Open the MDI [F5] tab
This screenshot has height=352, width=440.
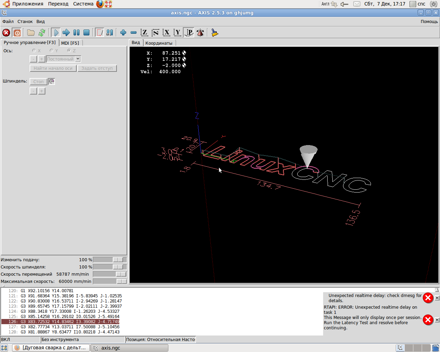pyautogui.click(x=70, y=43)
